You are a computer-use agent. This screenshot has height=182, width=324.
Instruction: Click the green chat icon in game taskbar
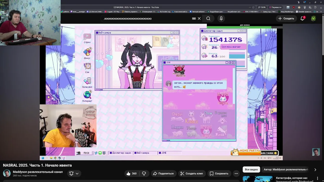tap(100, 153)
